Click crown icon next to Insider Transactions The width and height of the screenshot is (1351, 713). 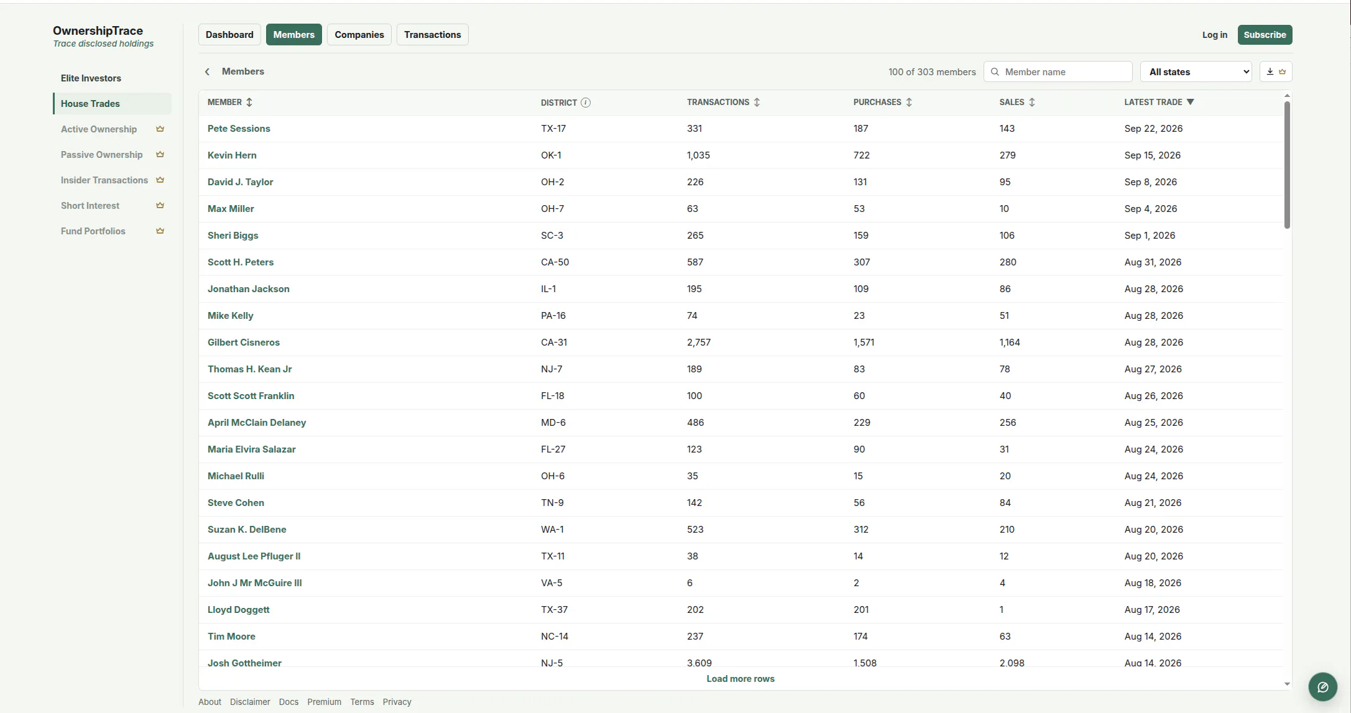click(160, 180)
